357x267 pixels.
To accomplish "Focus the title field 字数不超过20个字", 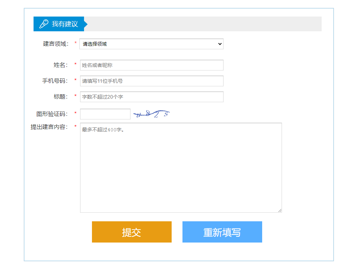I will pyautogui.click(x=151, y=97).
